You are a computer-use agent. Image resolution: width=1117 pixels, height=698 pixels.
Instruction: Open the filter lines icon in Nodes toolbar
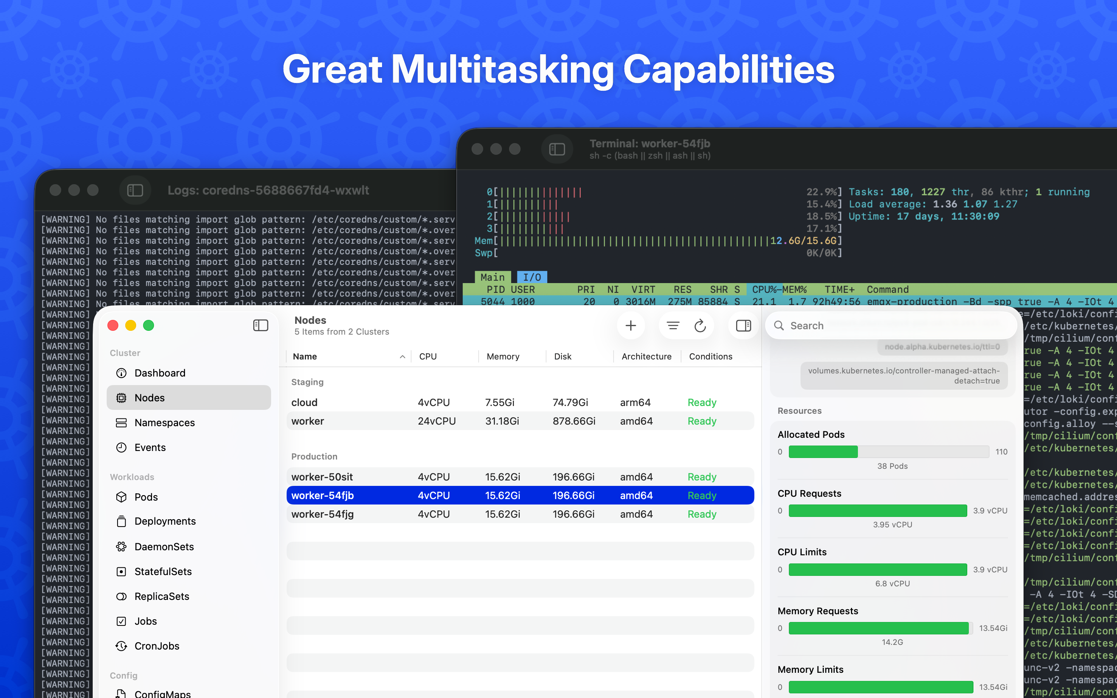pos(673,325)
